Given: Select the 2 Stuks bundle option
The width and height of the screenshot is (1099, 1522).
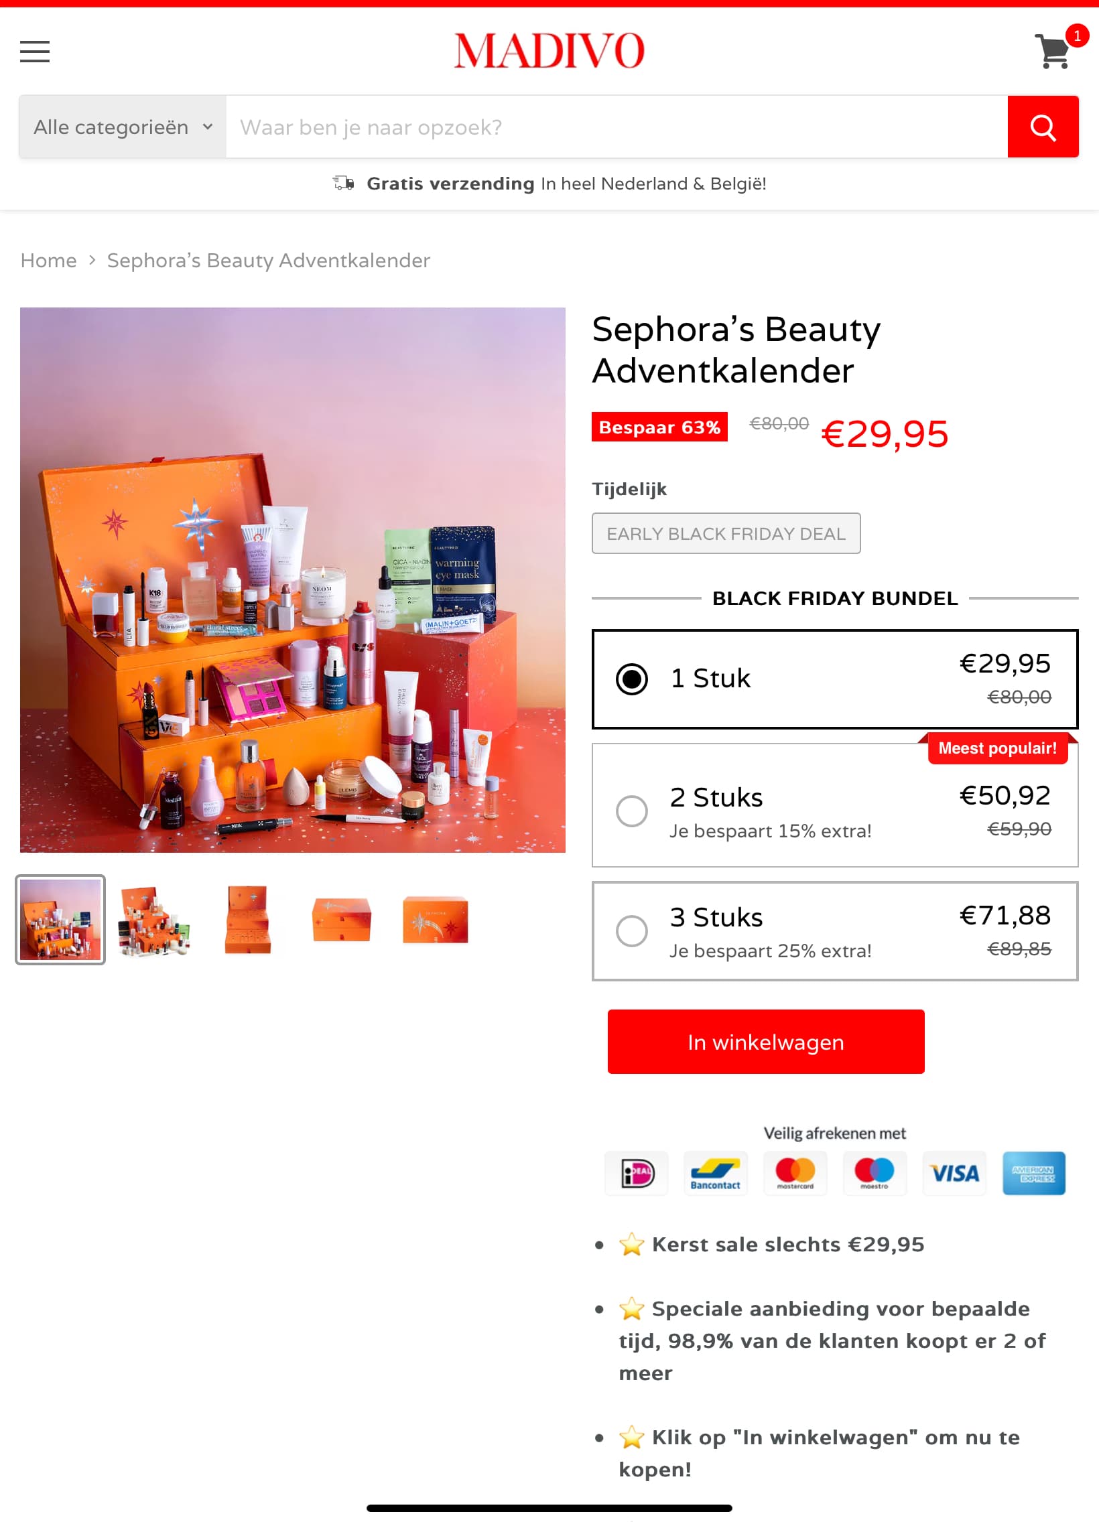Looking at the screenshot, I should click(x=834, y=805).
